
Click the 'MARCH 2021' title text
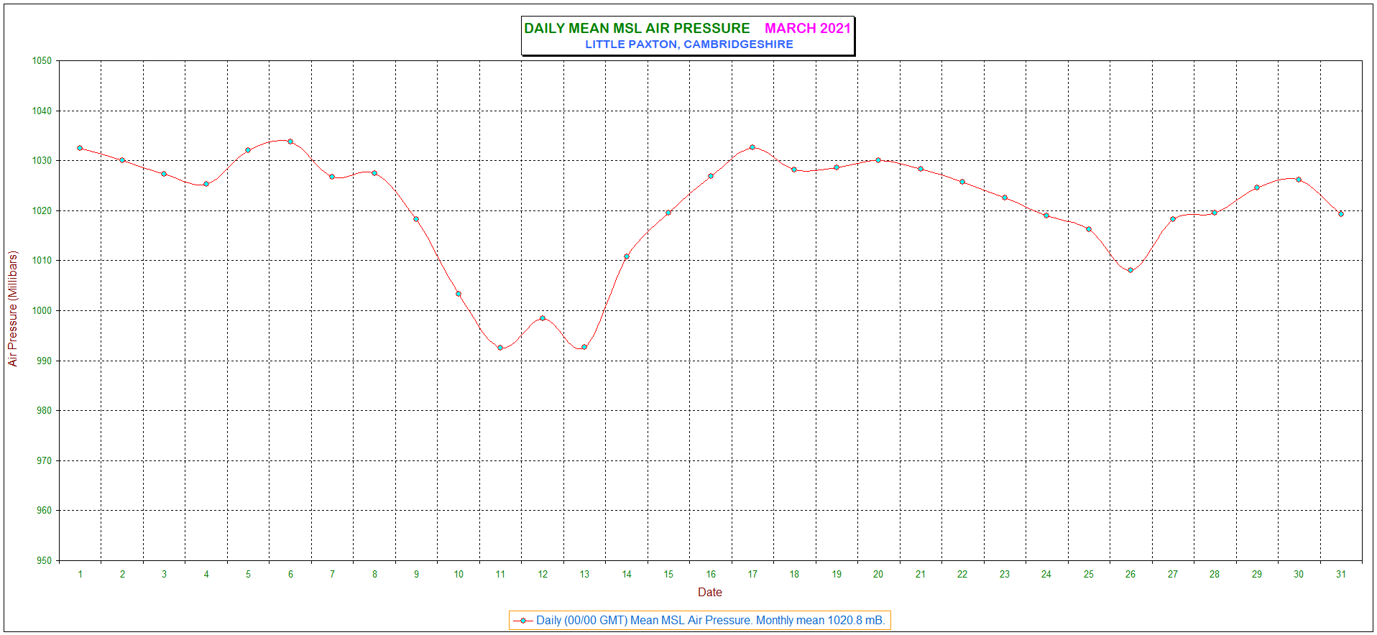pyautogui.click(x=807, y=28)
